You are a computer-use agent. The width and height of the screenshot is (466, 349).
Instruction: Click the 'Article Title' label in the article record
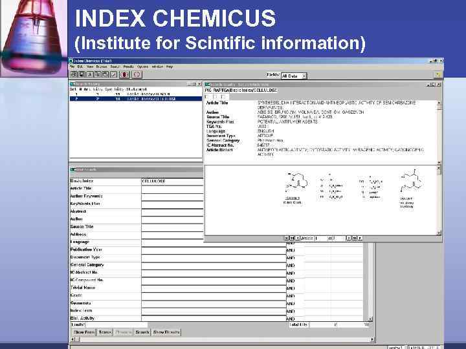click(217, 103)
